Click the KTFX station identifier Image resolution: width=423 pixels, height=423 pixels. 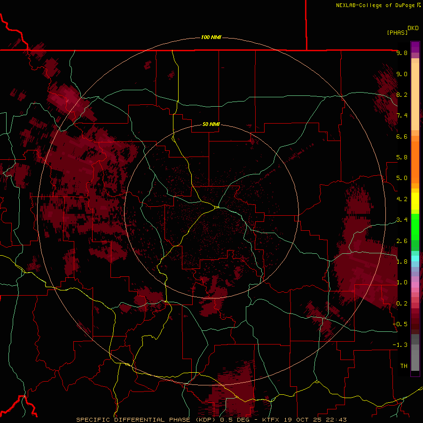[270, 420]
